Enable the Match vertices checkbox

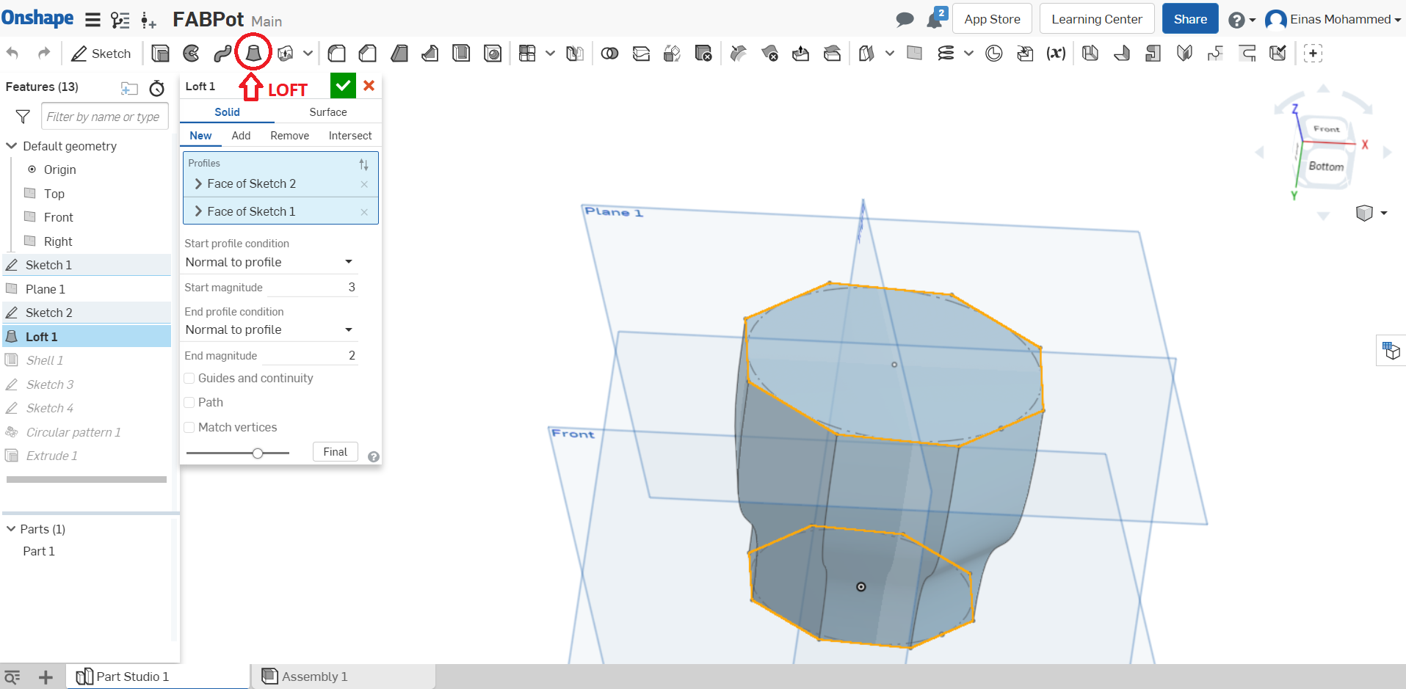[x=189, y=428]
